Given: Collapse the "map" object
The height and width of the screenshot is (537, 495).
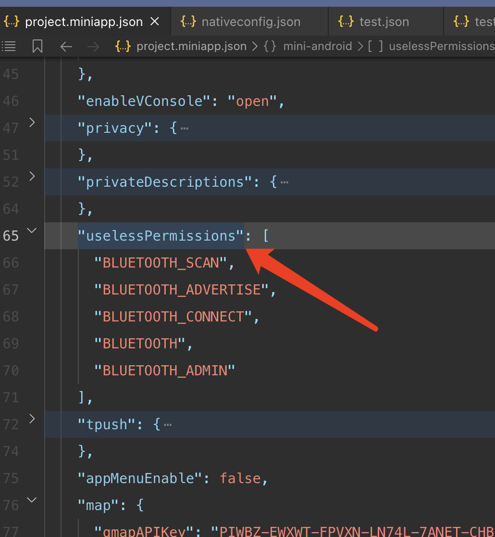Looking at the screenshot, I should [32, 500].
